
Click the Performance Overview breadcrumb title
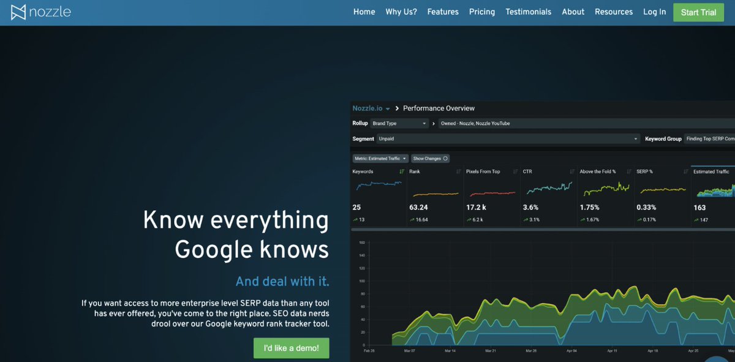[x=439, y=108]
